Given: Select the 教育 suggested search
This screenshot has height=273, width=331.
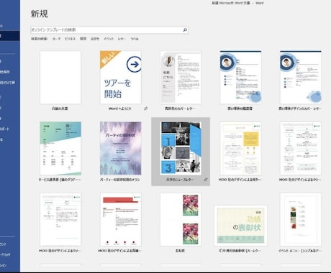Looking at the screenshot, I should 83,39.
